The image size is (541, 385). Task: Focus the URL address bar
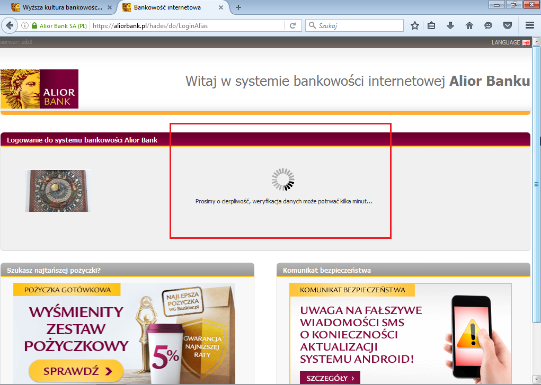click(187, 26)
